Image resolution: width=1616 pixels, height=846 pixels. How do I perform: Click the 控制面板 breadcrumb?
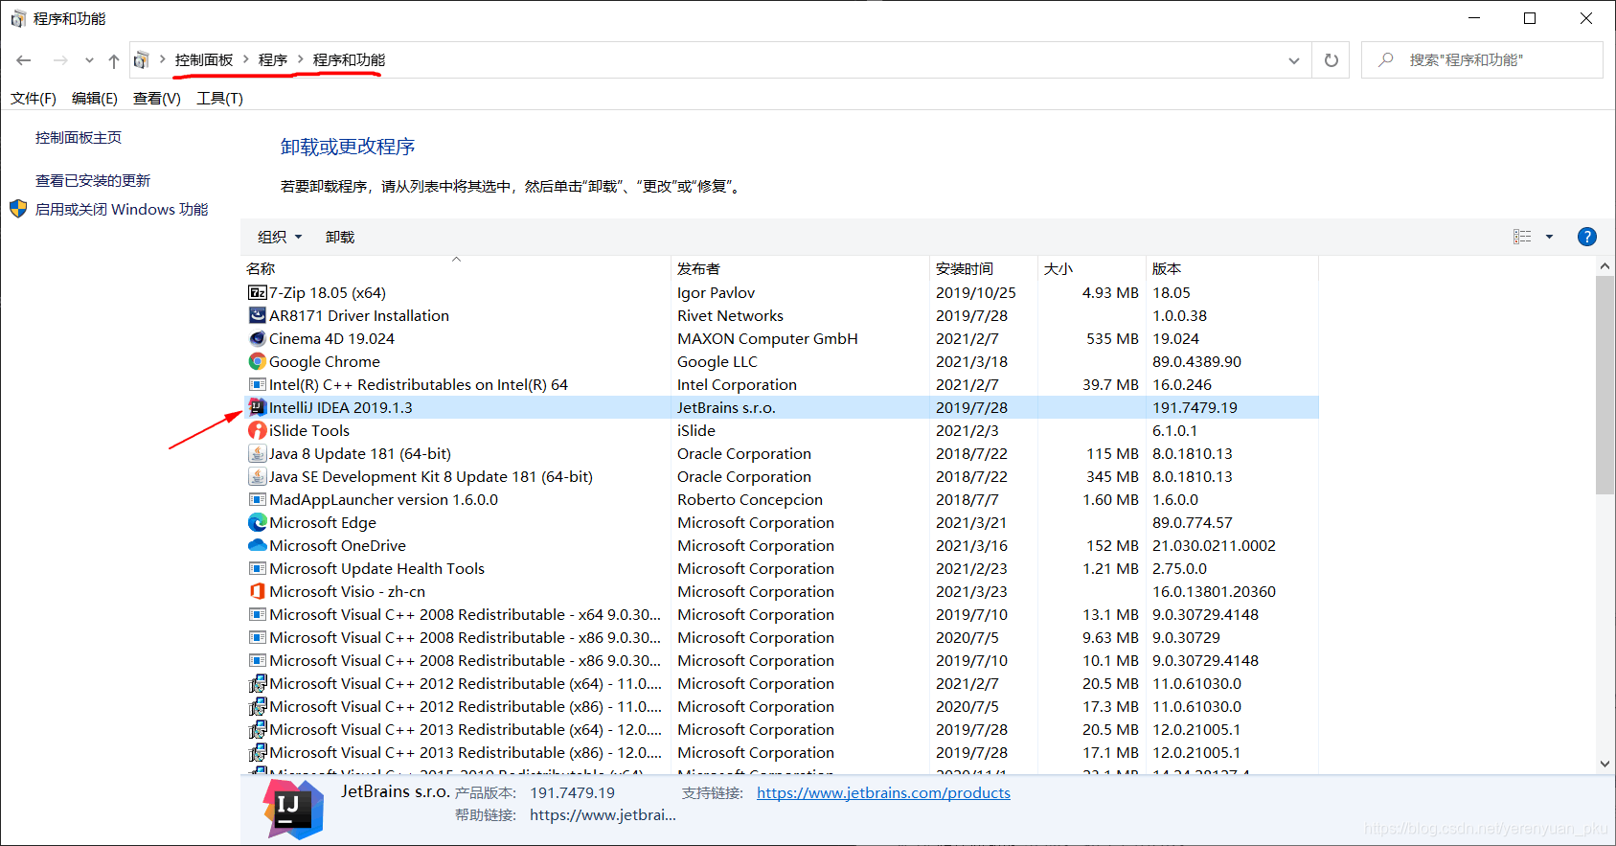click(204, 59)
